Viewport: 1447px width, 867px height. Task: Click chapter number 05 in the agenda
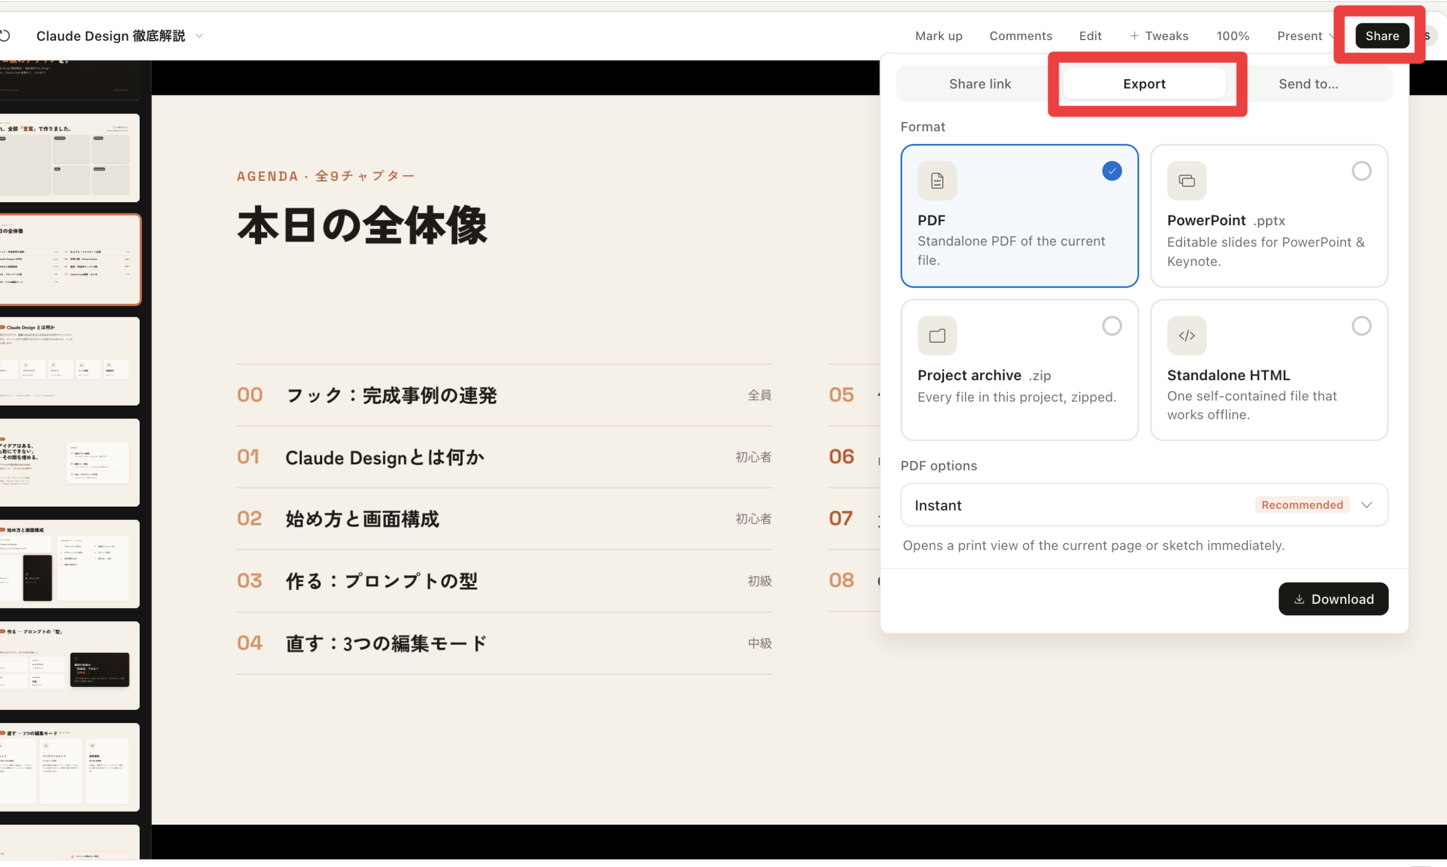click(x=841, y=395)
